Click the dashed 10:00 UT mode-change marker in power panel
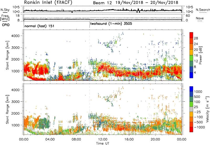Viewport: 210px width, 145px height. tap(90, 55)
